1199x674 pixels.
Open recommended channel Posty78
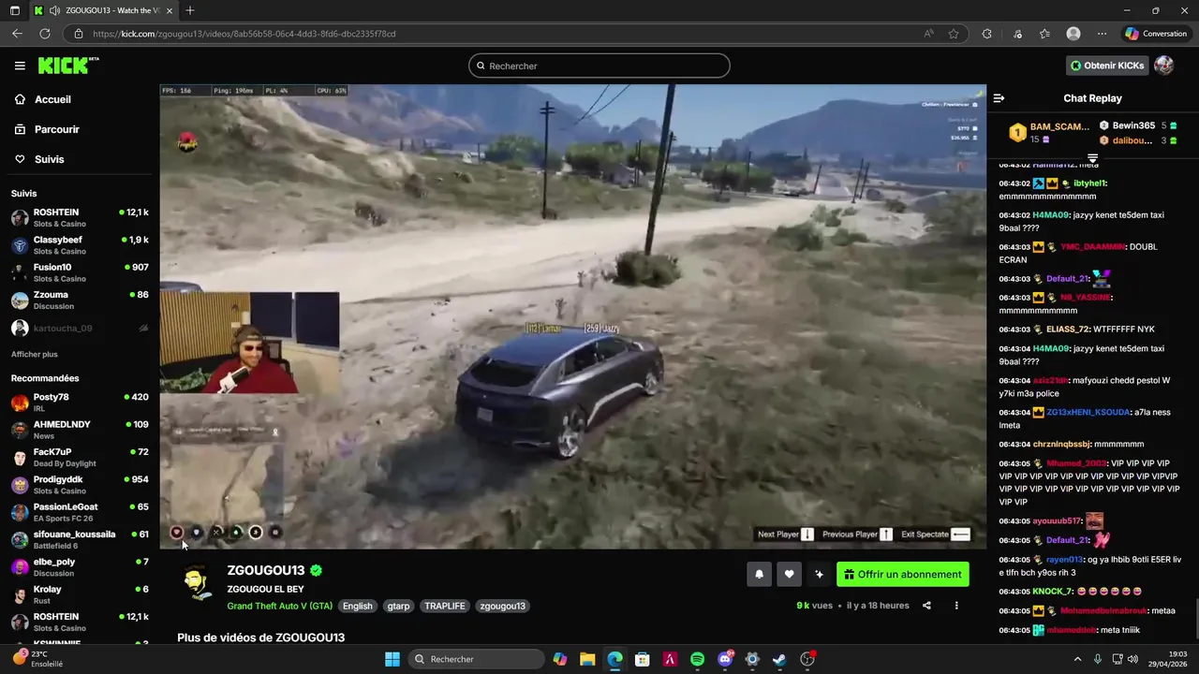(80, 403)
